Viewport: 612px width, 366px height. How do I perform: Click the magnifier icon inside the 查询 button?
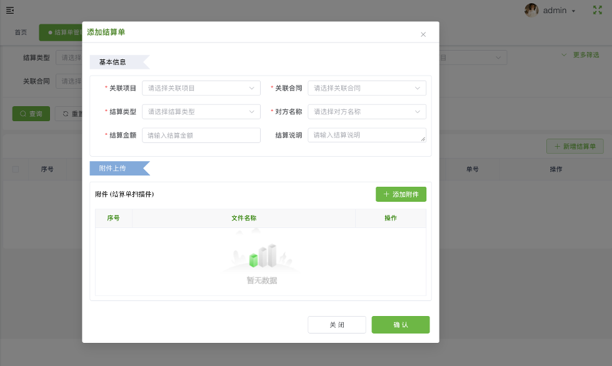pos(23,114)
